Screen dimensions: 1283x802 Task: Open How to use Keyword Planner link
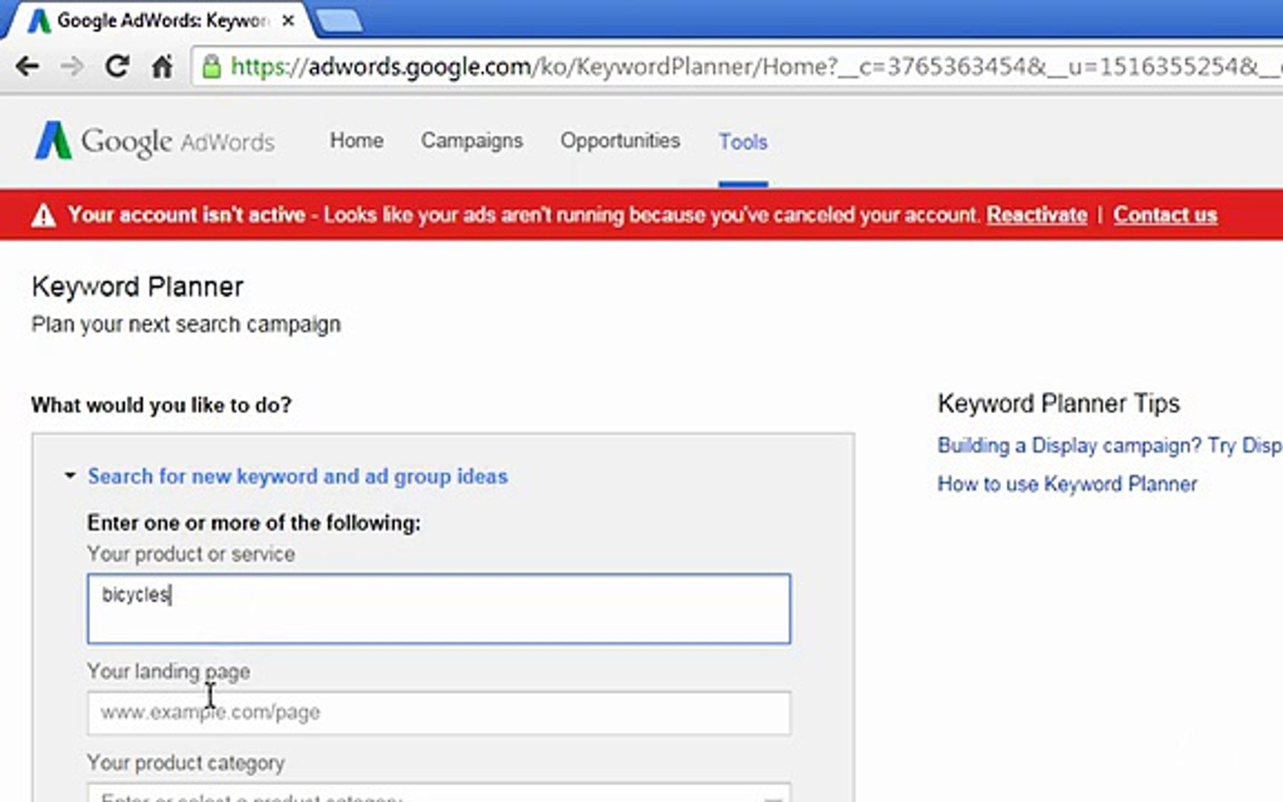pyautogui.click(x=1067, y=484)
